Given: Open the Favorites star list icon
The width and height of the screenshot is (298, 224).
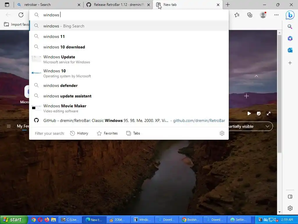Looking at the screenshot, I should (237, 15).
